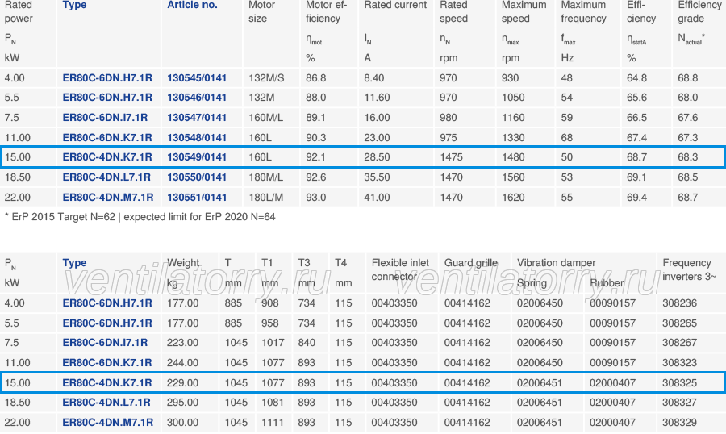Open ER80C-4DN.K7.1R link beside weight 229.00

(x=107, y=383)
